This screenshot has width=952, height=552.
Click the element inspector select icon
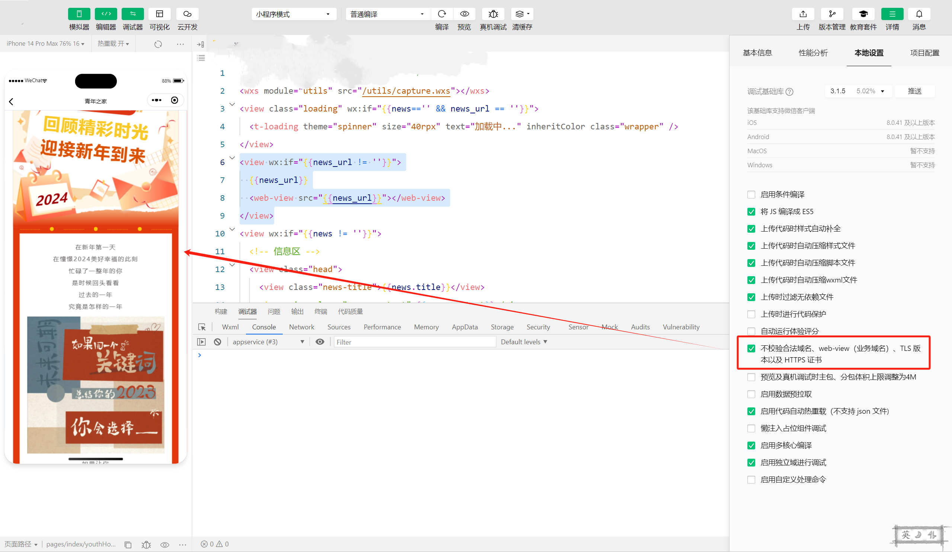202,327
